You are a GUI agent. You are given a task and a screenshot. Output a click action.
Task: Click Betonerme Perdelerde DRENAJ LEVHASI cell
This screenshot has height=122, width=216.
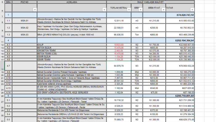[72, 114]
